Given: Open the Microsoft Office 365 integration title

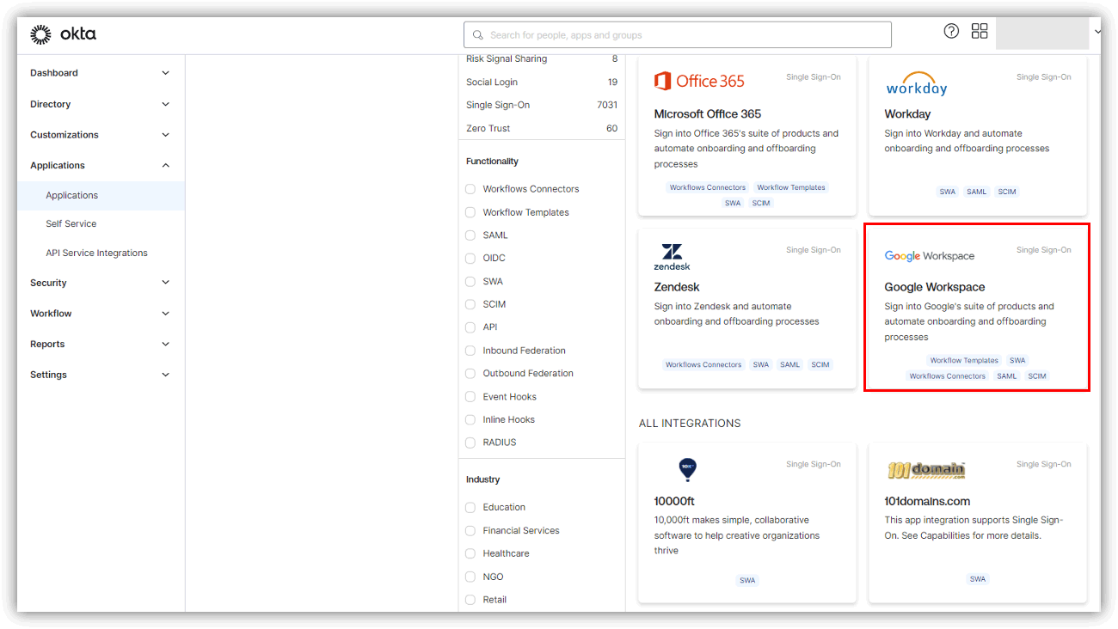Looking at the screenshot, I should coord(708,113).
